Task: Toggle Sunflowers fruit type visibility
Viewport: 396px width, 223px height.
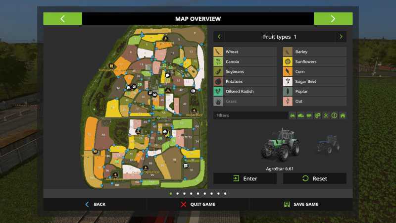Action: pos(315,61)
